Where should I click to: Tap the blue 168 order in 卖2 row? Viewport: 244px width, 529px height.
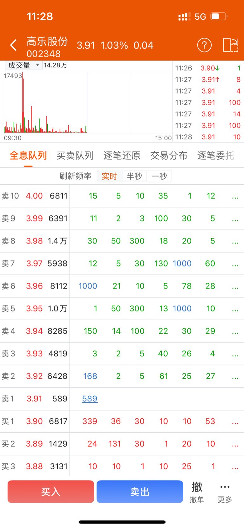90,376
